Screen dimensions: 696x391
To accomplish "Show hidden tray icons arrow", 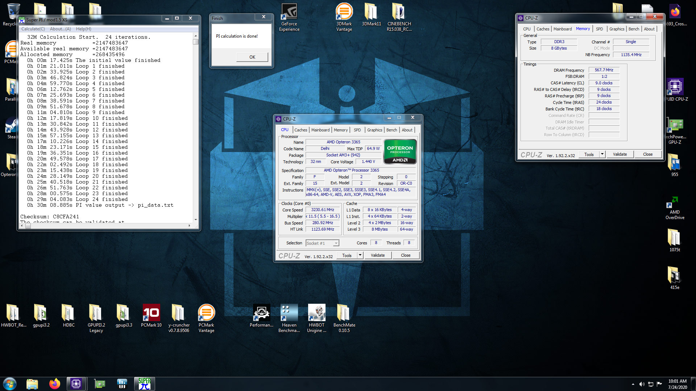I will click(x=633, y=384).
